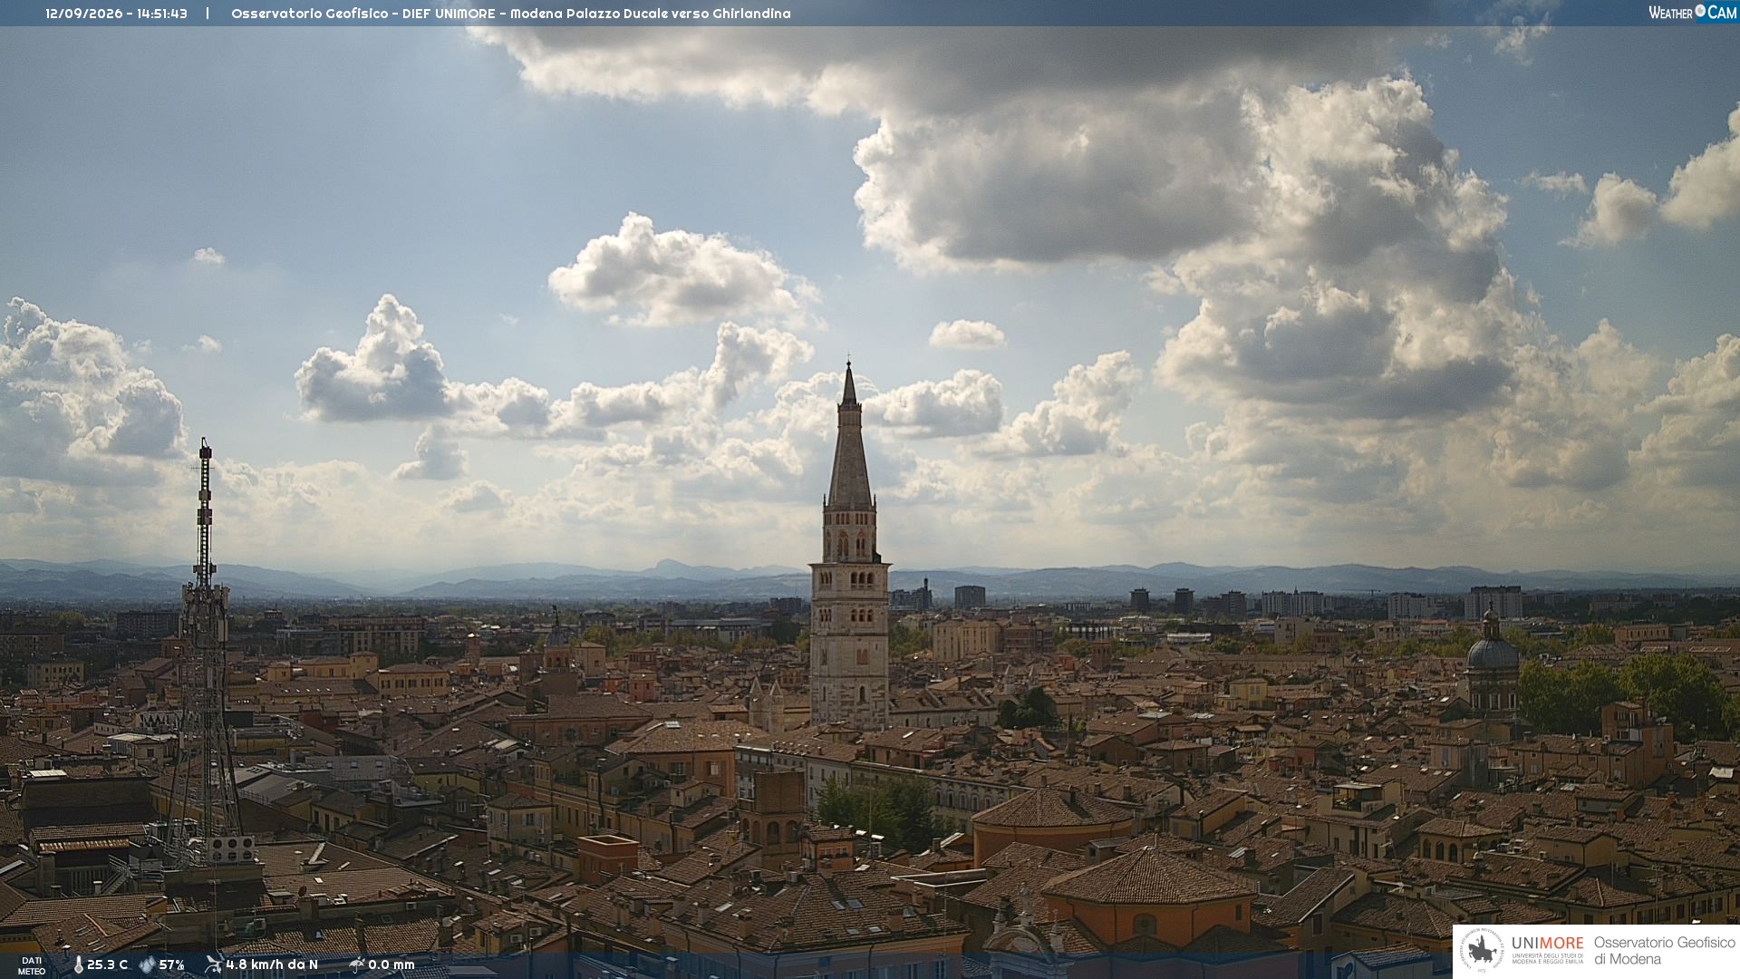Screen dimensions: 1740x979
Task: Open the DATI METEO label
Action: pos(32,965)
